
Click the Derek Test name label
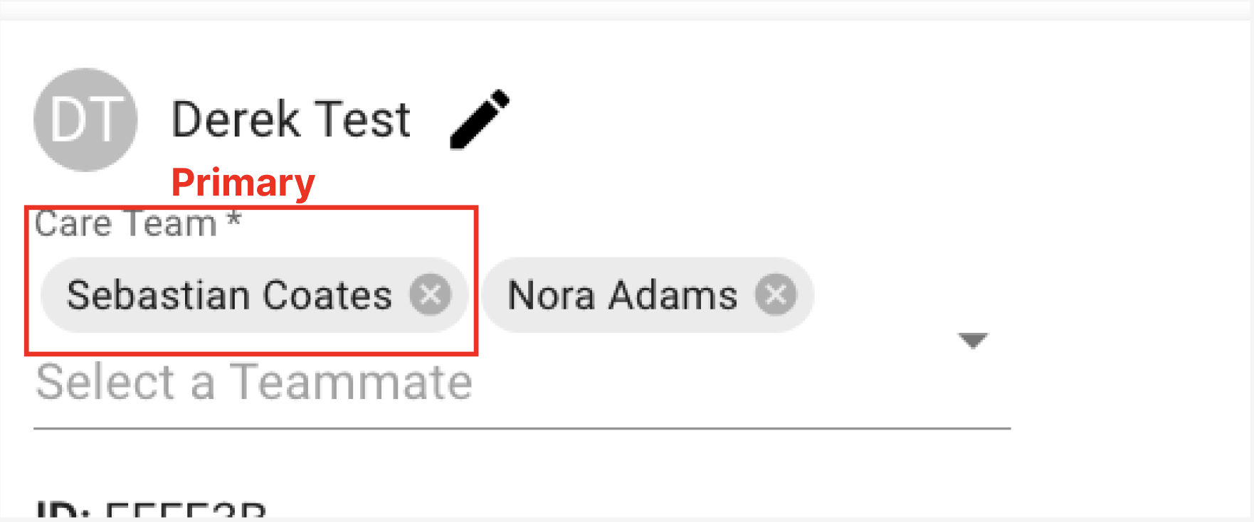coord(290,119)
